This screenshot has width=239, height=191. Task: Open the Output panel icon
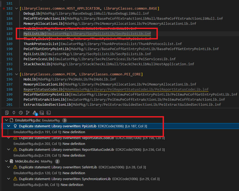(7, 113)
